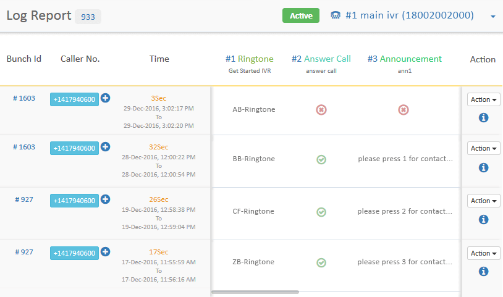Click the telephone icon beside main ivr
The height and width of the screenshot is (297, 503).
pyautogui.click(x=335, y=15)
